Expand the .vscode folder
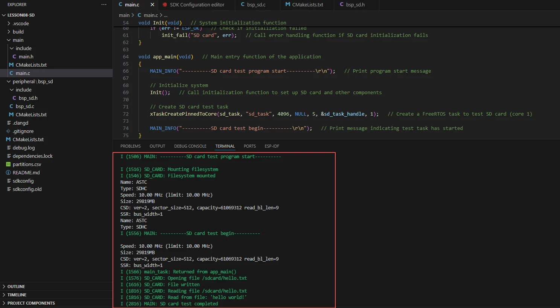Screen dimensions: 560x308 [x=9, y=23]
